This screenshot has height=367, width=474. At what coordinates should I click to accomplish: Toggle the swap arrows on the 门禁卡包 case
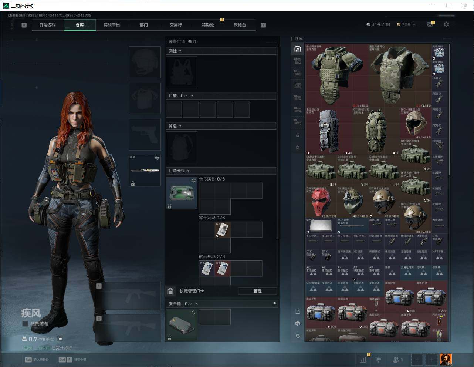[193, 181]
